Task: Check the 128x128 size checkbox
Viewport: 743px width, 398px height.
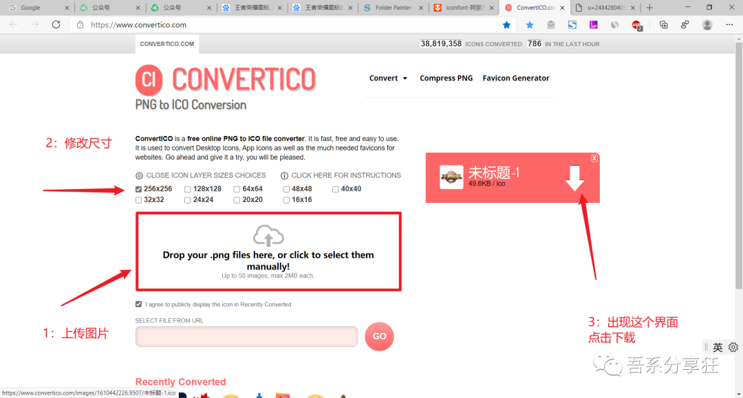Action: 188,189
